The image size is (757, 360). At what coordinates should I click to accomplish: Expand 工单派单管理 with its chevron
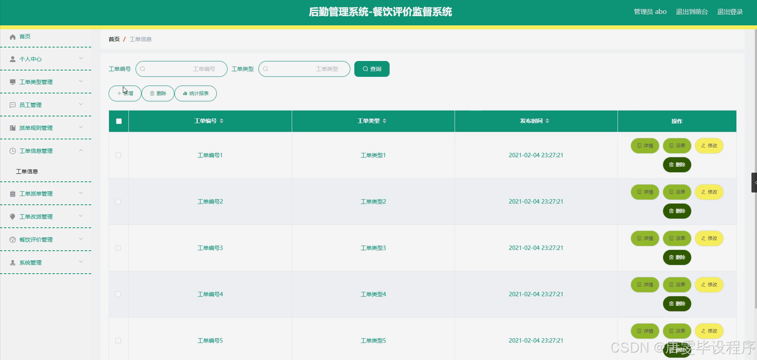(81, 193)
